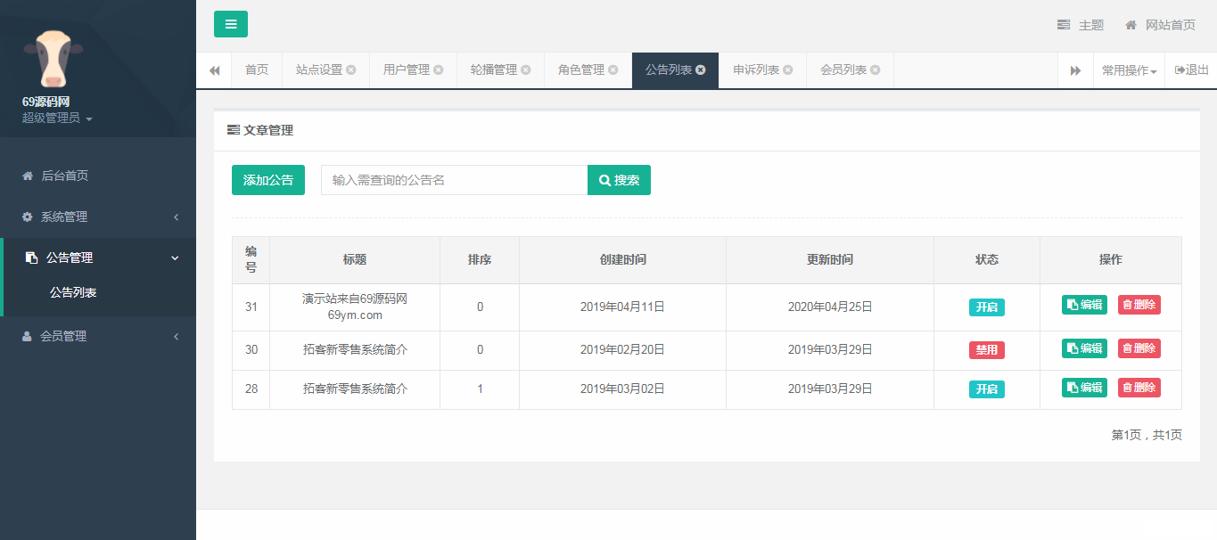Toggle the 禁用 status badge for row 30
1217x540 pixels.
pyautogui.click(x=986, y=350)
